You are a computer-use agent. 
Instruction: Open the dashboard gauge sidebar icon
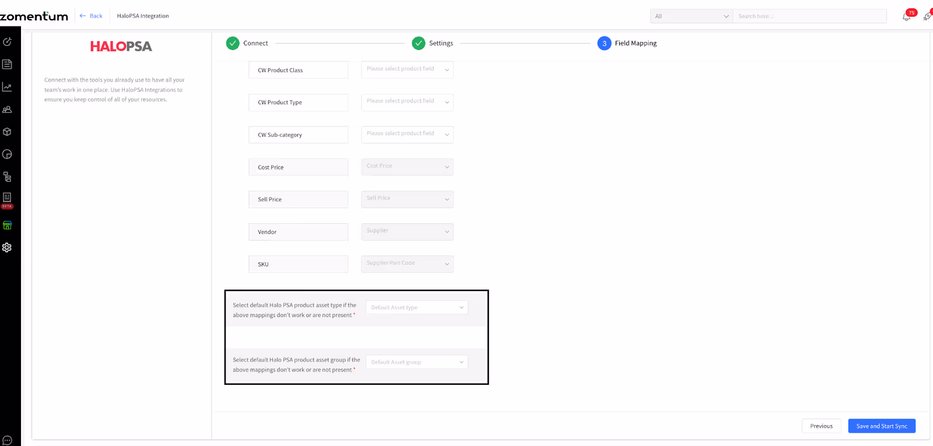click(x=7, y=42)
